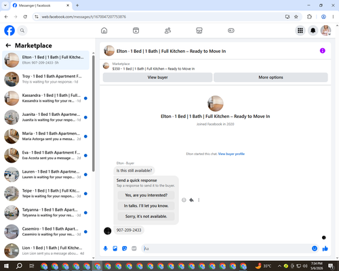Open a new browser tab

click(x=77, y=5)
